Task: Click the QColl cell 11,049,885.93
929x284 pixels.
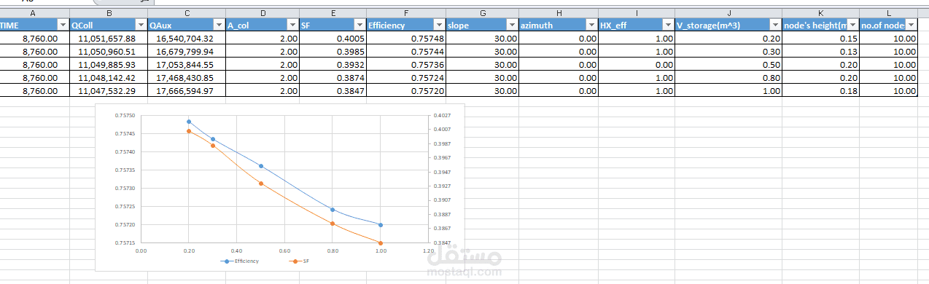Action: click(109, 64)
